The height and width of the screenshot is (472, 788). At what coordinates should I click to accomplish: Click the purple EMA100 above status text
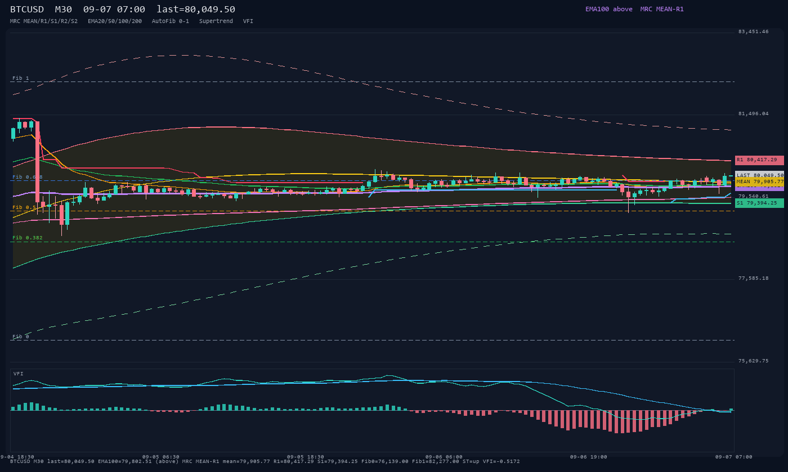609,9
